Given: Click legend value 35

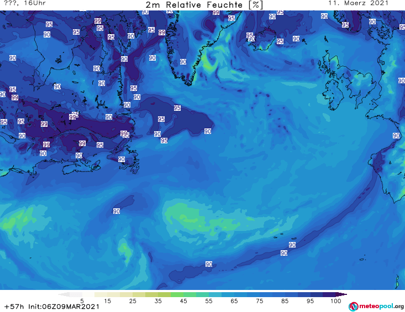Looking at the screenshot, I should tap(158, 301).
